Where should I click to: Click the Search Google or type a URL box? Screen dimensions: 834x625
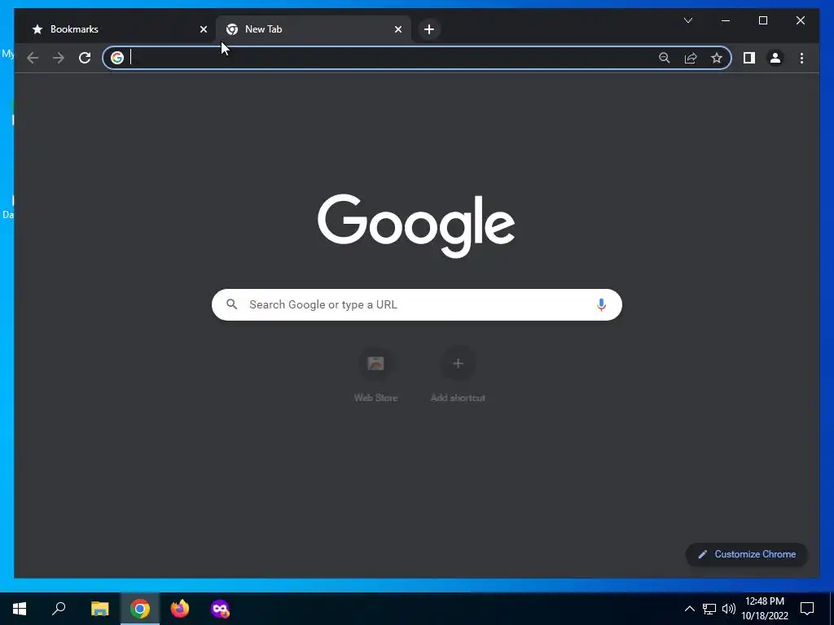coord(416,304)
